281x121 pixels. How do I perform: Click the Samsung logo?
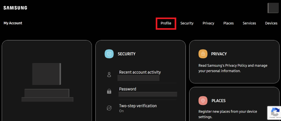tap(15, 8)
